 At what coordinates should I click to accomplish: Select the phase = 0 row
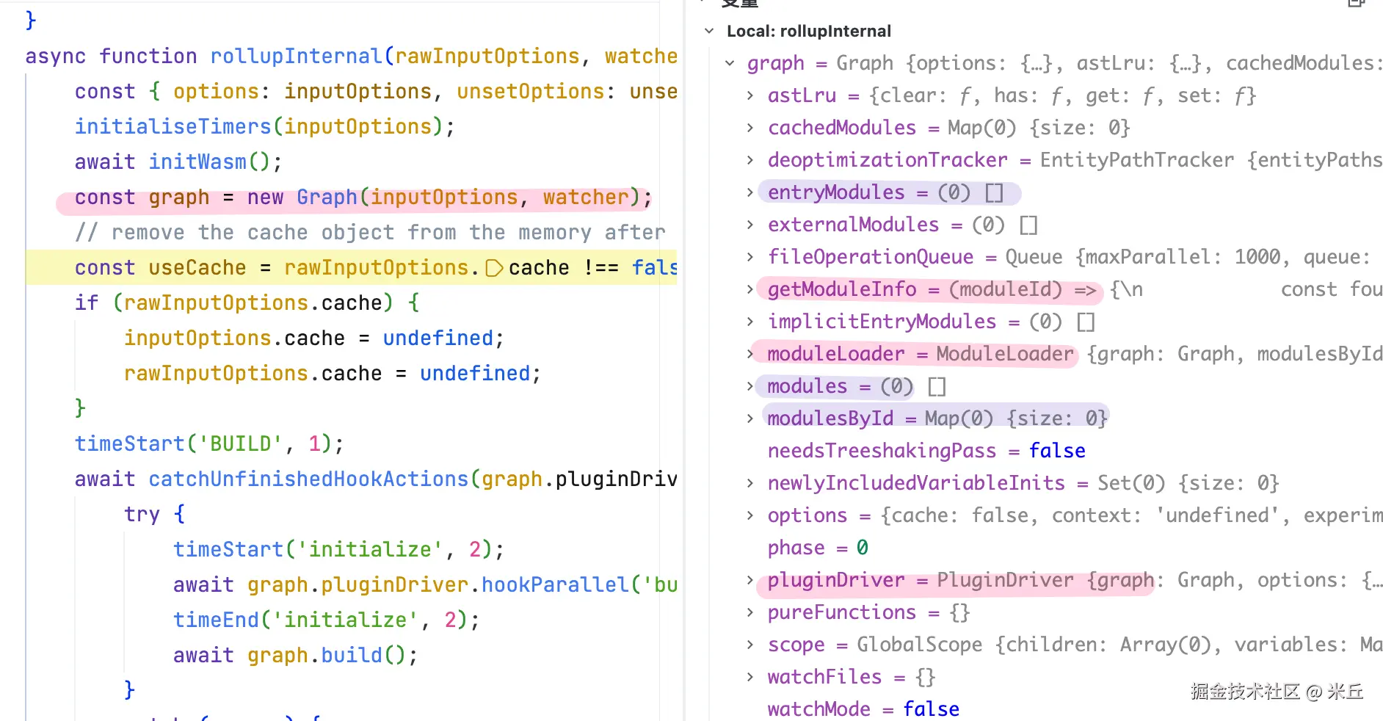click(x=818, y=548)
